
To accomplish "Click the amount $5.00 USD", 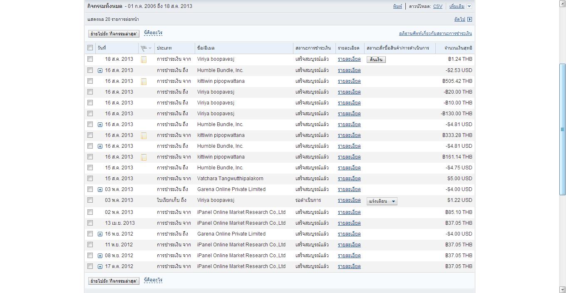I will (460, 179).
